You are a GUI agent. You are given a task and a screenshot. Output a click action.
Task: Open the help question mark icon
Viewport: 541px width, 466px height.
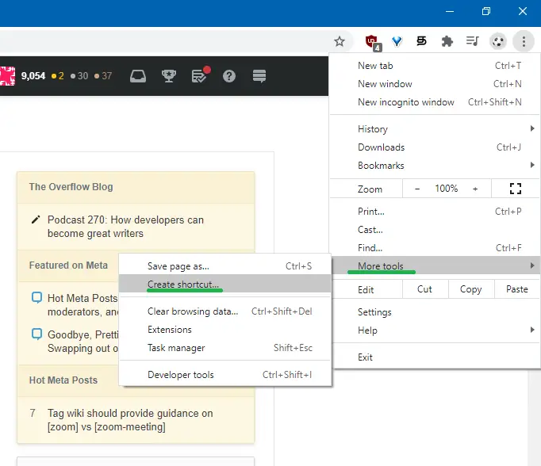pyautogui.click(x=229, y=76)
